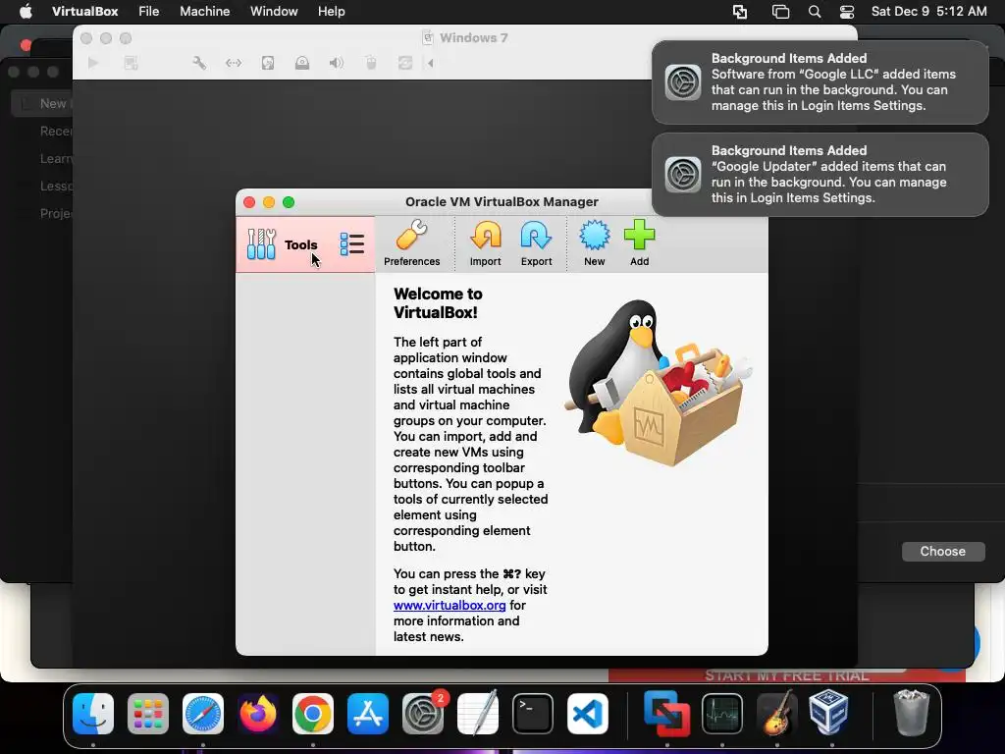The image size is (1005, 754).
Task: Click Google Updater Background Items notification
Action: pos(820,175)
